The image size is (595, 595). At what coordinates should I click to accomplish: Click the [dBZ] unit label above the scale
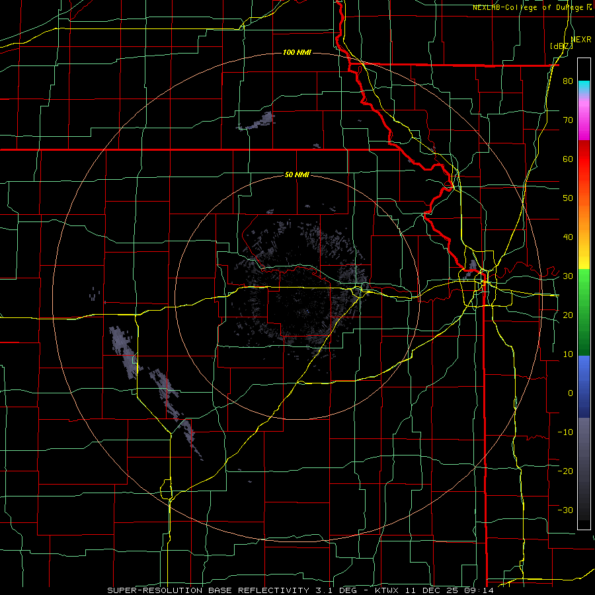561,46
